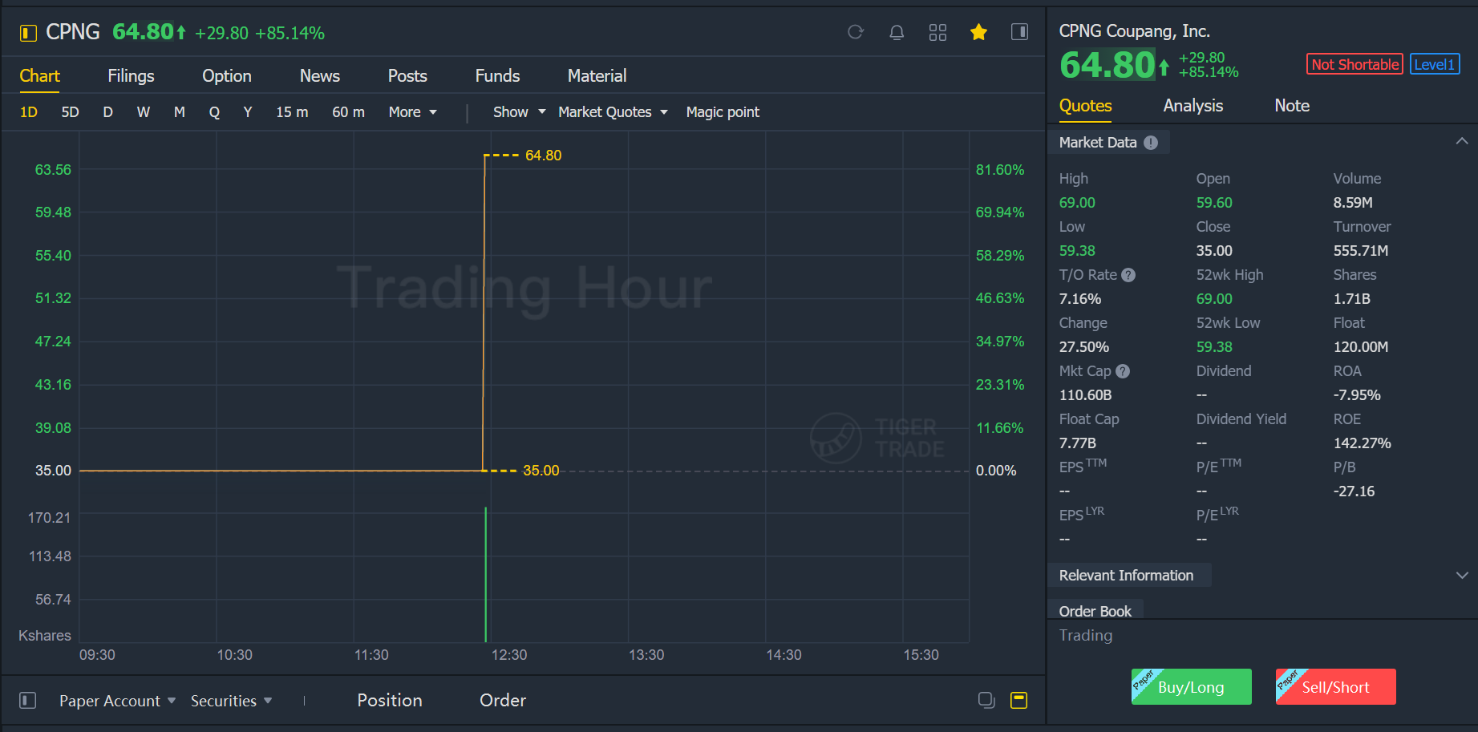This screenshot has height=732, width=1478.
Task: Click the Relevant Information header
Action: click(1126, 576)
